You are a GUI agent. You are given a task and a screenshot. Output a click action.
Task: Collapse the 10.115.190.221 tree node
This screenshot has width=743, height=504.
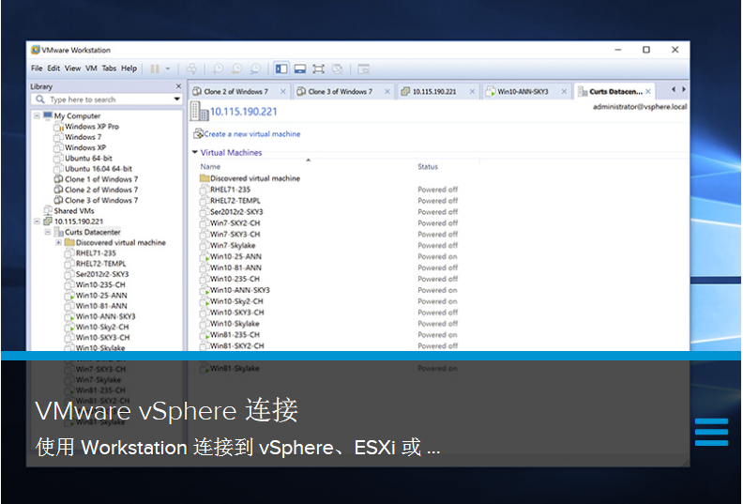pos(37,221)
